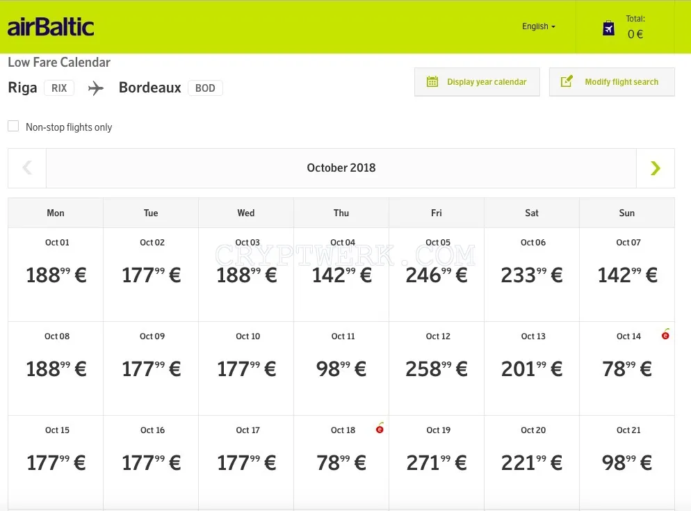Go to previous month with left chevron

click(27, 168)
